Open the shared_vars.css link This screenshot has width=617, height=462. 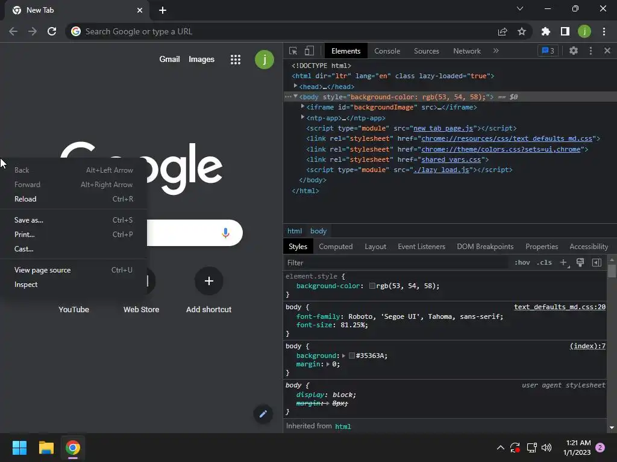(x=451, y=159)
